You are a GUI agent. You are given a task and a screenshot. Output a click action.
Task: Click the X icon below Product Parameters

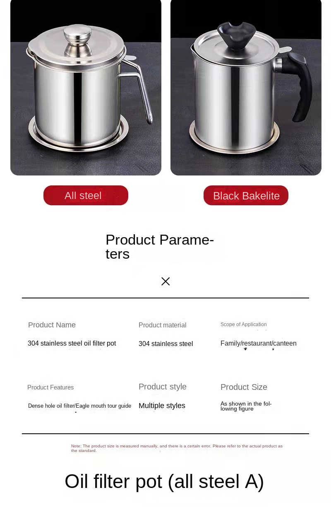[x=165, y=281]
